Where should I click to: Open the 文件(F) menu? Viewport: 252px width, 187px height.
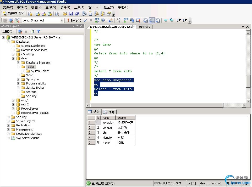tap(8, 7)
